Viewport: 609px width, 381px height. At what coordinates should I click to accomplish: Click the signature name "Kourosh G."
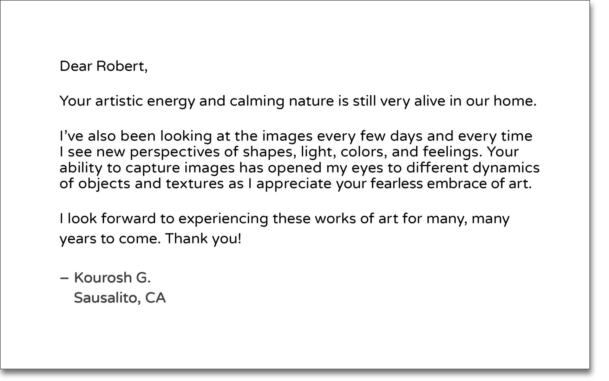point(112,277)
